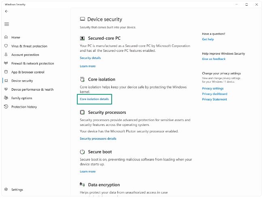Click the Device security heading laptop icon
263x198 pixels.
coord(83,19)
